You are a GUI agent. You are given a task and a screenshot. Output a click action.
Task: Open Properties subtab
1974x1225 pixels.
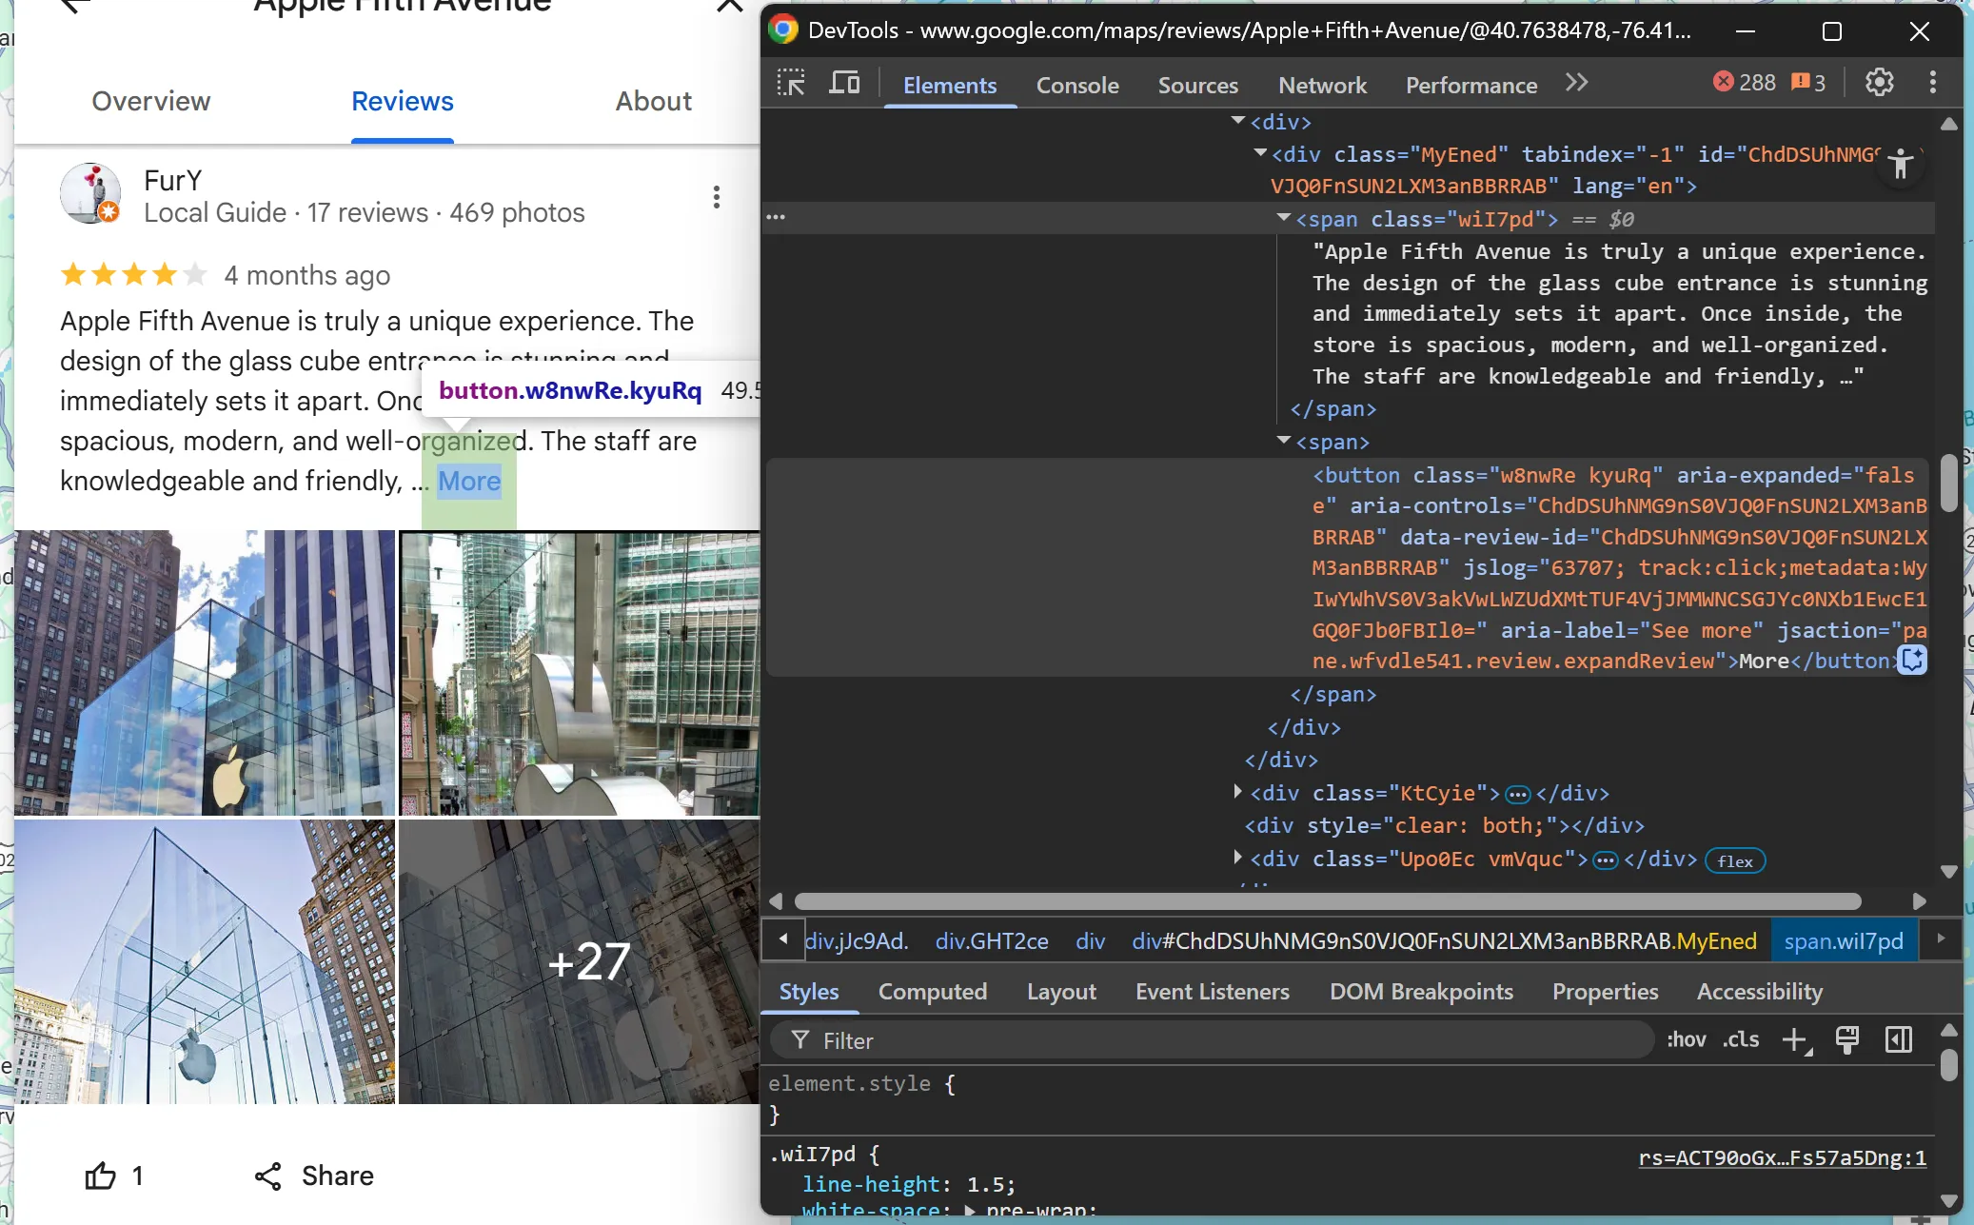(1605, 992)
